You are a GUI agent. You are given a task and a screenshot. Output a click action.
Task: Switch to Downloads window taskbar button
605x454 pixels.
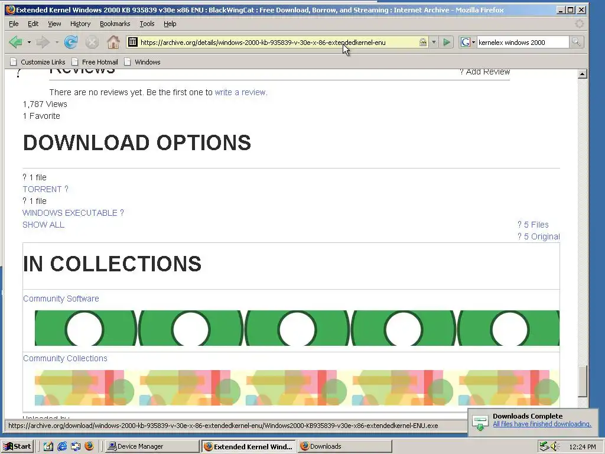coord(345,446)
